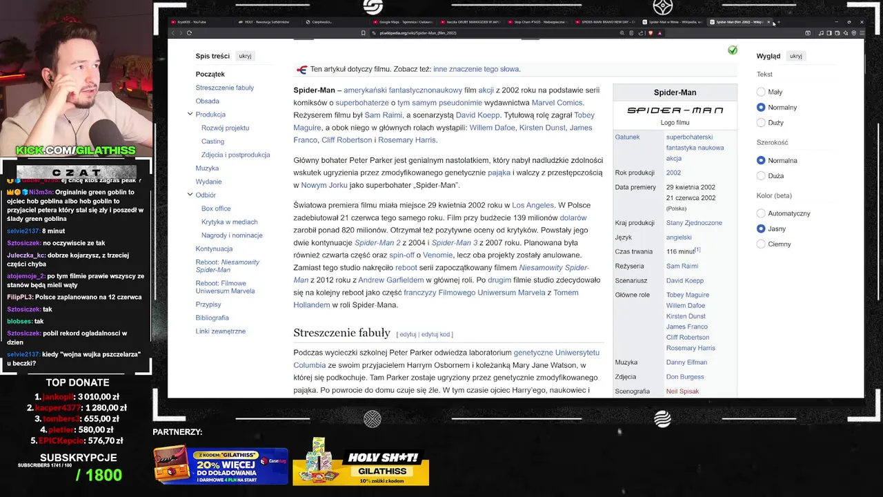Go to Muzyka in contents
Screen dimensions: 883x497
pyautogui.click(x=207, y=168)
